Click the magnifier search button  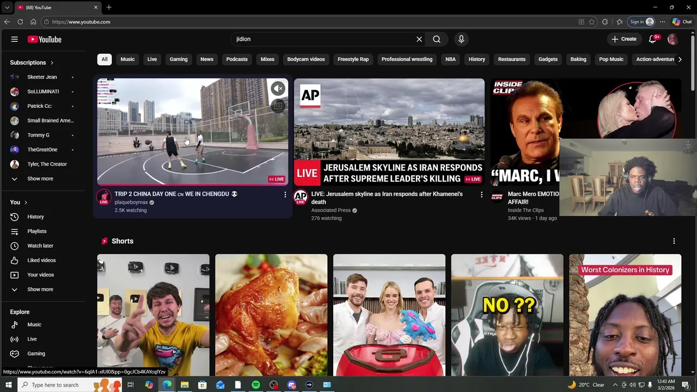(437, 39)
